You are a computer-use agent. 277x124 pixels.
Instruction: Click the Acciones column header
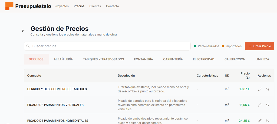[x=264, y=75]
